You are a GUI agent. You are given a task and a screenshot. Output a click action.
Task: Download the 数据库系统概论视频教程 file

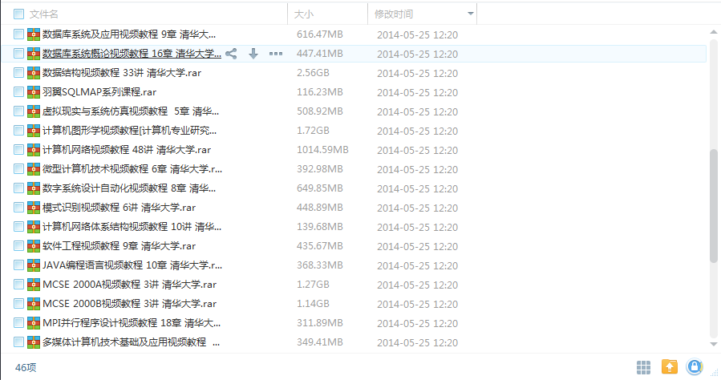pos(253,54)
